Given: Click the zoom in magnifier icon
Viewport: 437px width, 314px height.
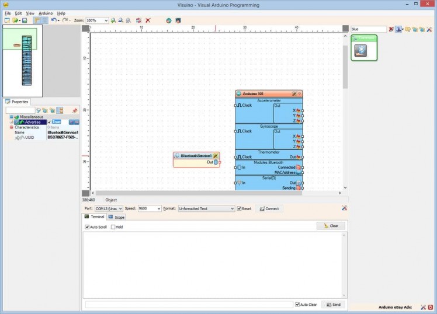Looking at the screenshot, I should point(113,20).
